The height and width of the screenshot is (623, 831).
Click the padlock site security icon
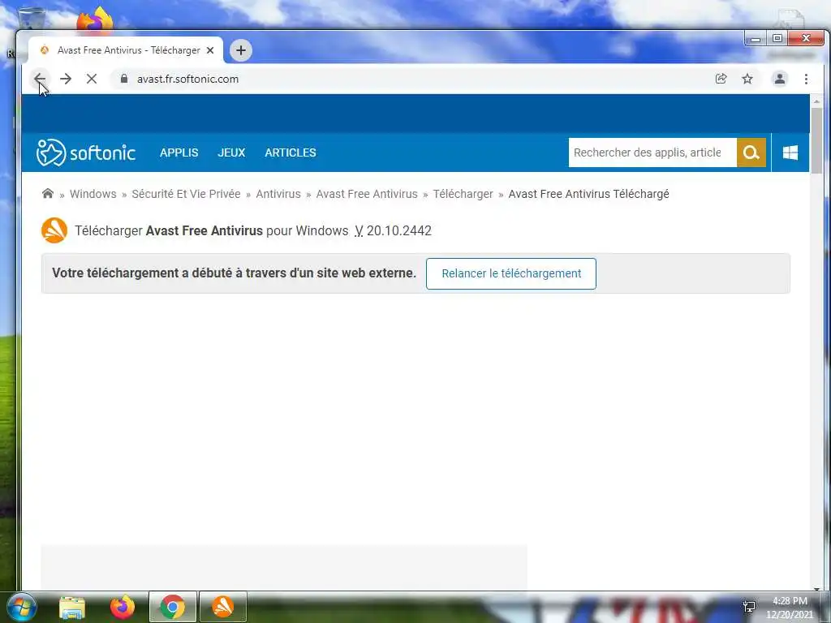tap(124, 79)
